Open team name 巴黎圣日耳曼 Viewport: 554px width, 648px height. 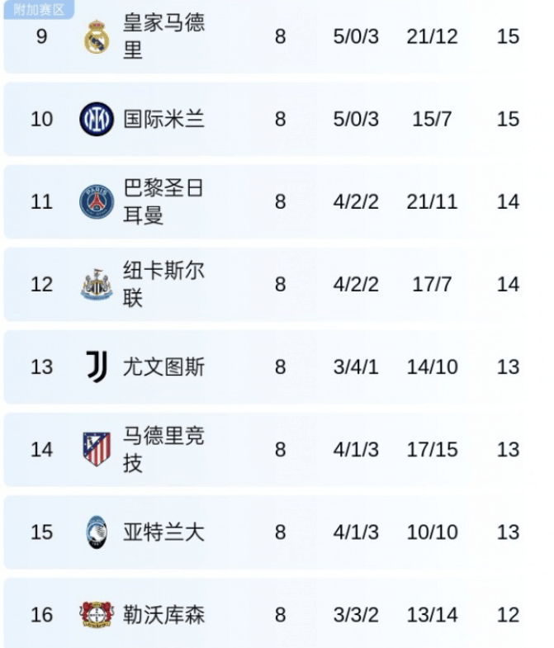163,201
